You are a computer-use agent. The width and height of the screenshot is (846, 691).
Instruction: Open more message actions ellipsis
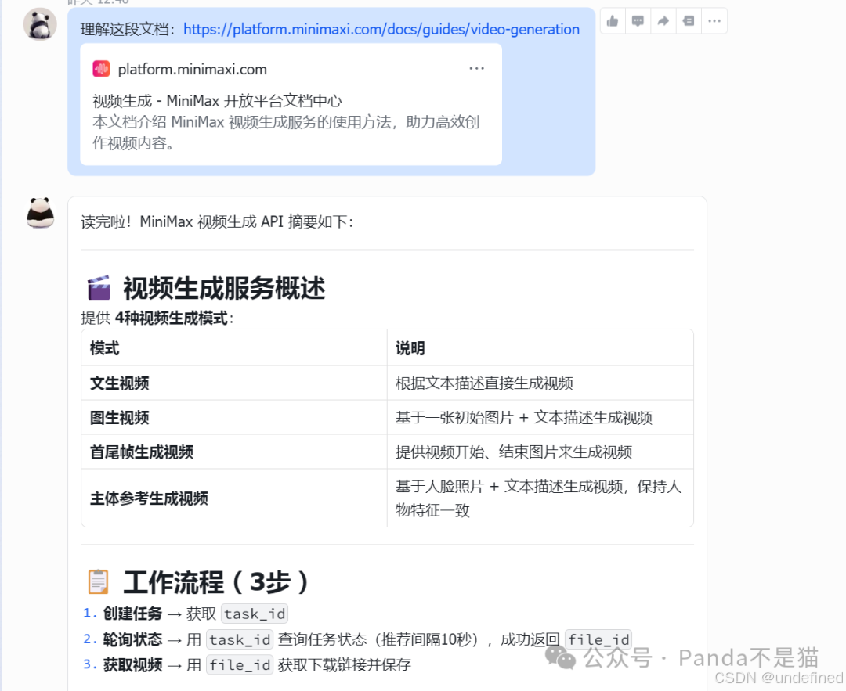click(x=714, y=21)
